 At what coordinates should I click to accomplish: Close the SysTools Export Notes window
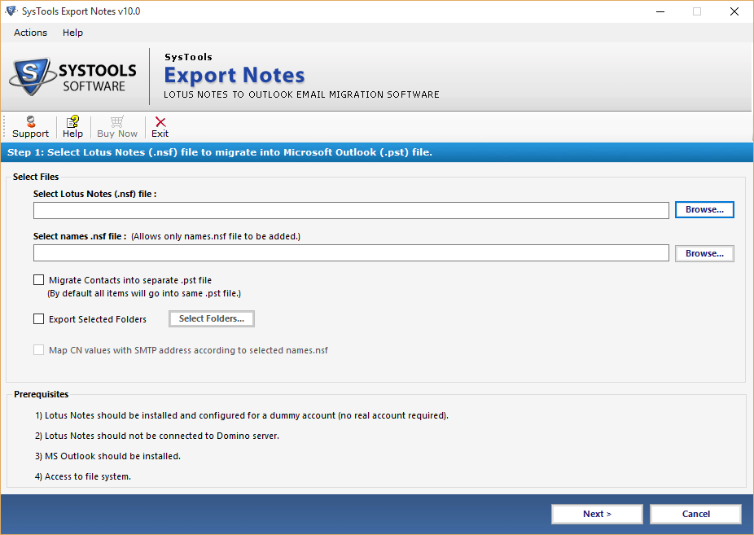(x=734, y=11)
